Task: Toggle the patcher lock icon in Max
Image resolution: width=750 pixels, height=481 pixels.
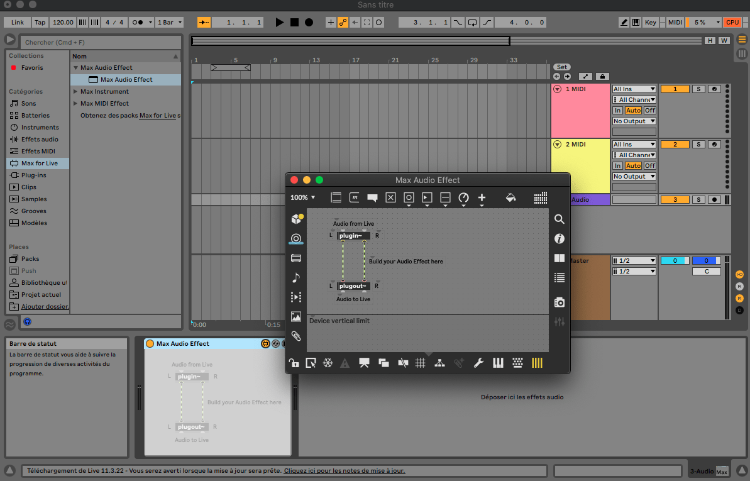Action: tap(294, 363)
